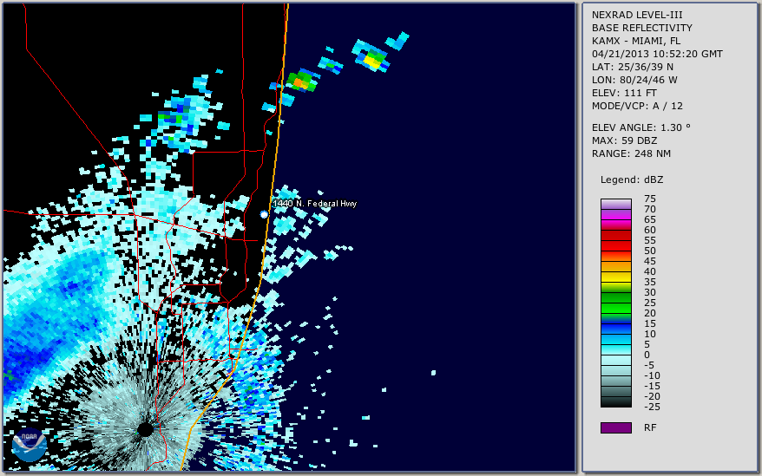Select 'ELEV ANGLE: 1.30 °' text

pyautogui.click(x=641, y=127)
